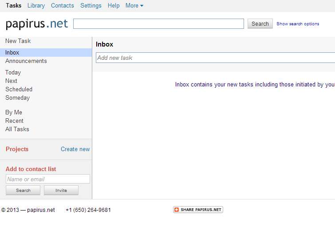Click New Task in the sidebar
Screen dimensions: 335x238
18,41
